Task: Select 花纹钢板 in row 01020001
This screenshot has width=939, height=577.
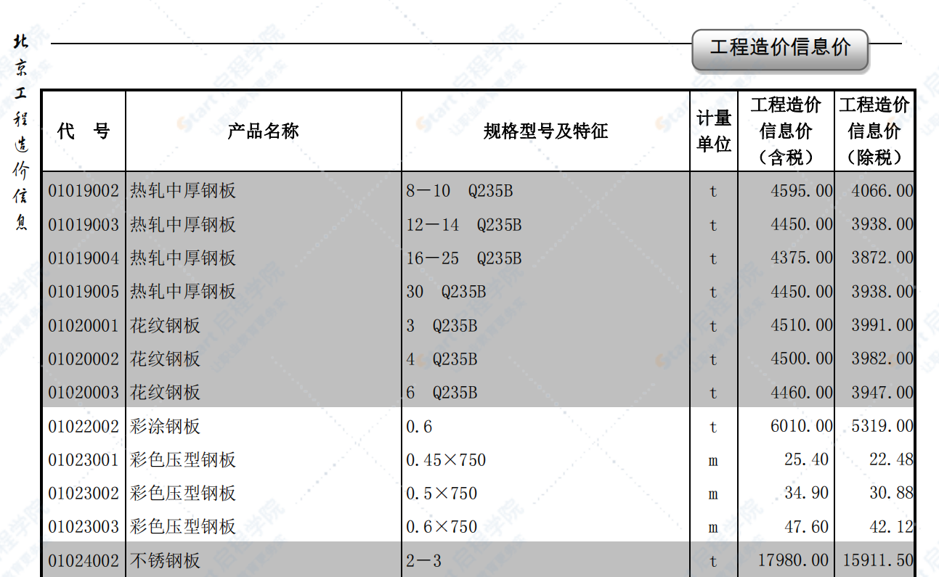Action: click(x=166, y=326)
